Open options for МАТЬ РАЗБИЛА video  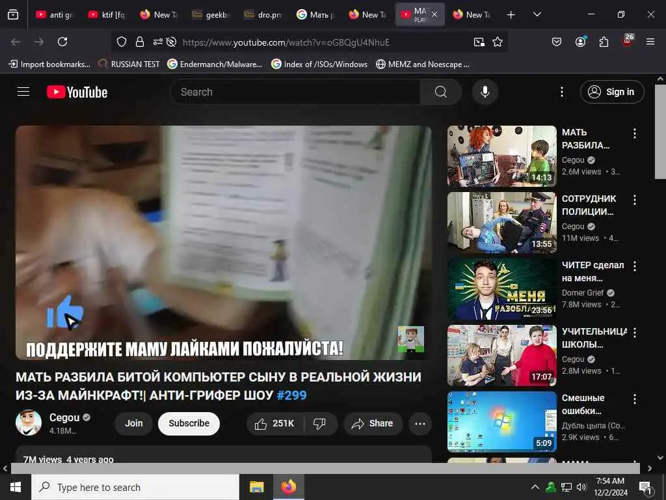(635, 133)
